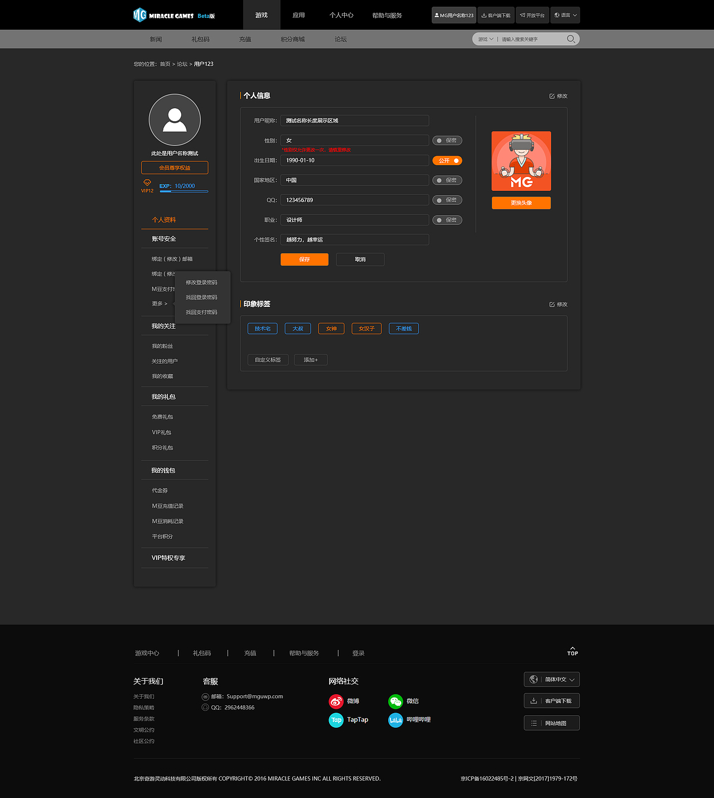Click the 取消 button

[360, 259]
